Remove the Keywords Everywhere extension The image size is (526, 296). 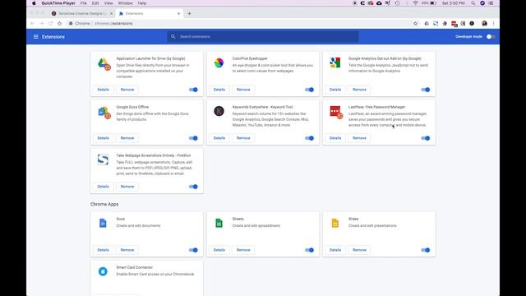coord(243,138)
